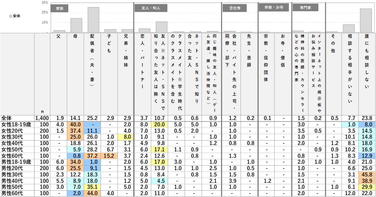Click the 男性20代 row label
The image size is (376, 197).
coord(12,168)
